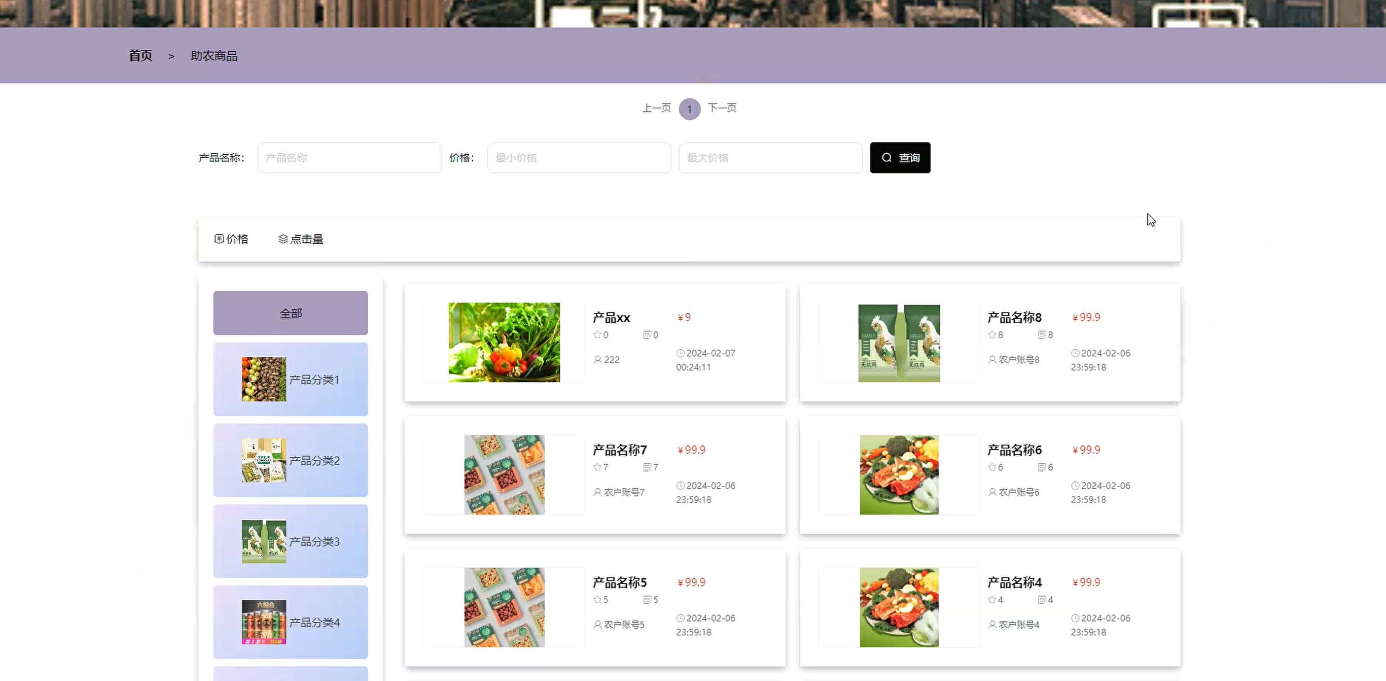The image size is (1386, 681).
Task: Click the comment icon of 产品名称4
Action: 1042,599
